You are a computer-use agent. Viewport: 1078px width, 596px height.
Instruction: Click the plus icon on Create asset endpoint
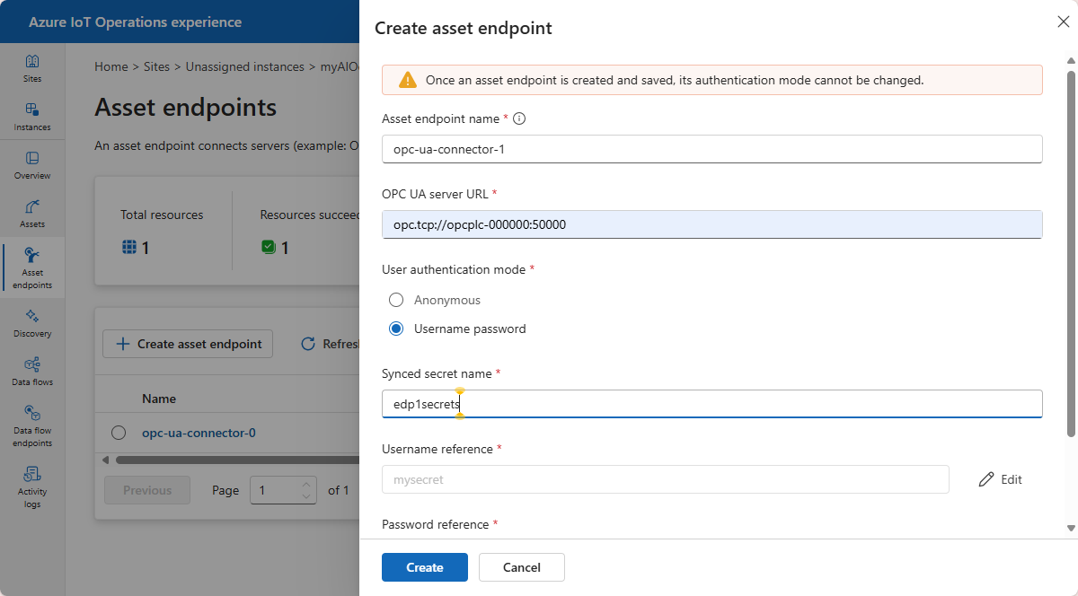click(123, 344)
